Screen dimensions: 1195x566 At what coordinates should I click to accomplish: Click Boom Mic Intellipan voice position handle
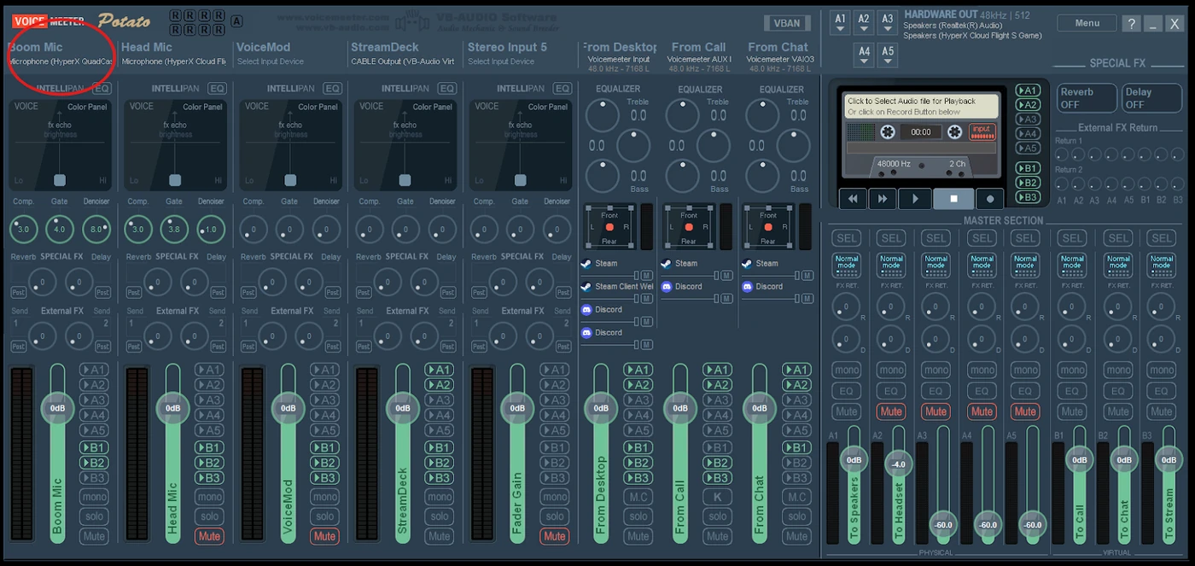tap(60, 180)
